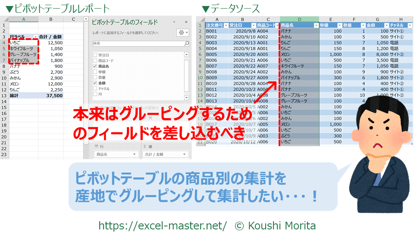
Task: Open filter dropdown for 単価 column header
Action: pos(339,25)
